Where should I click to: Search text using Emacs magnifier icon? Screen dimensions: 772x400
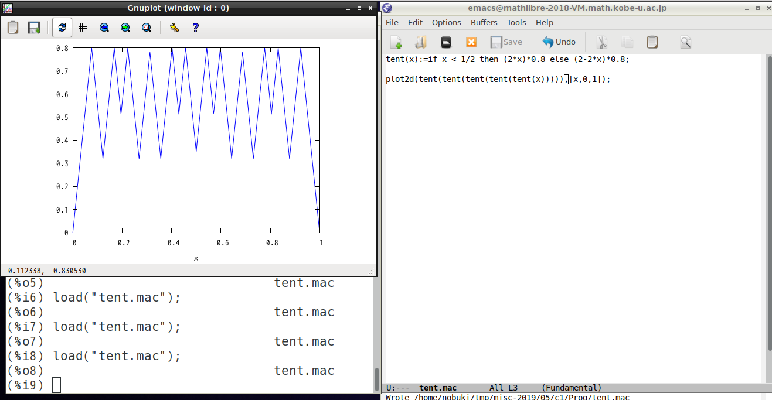pos(686,42)
